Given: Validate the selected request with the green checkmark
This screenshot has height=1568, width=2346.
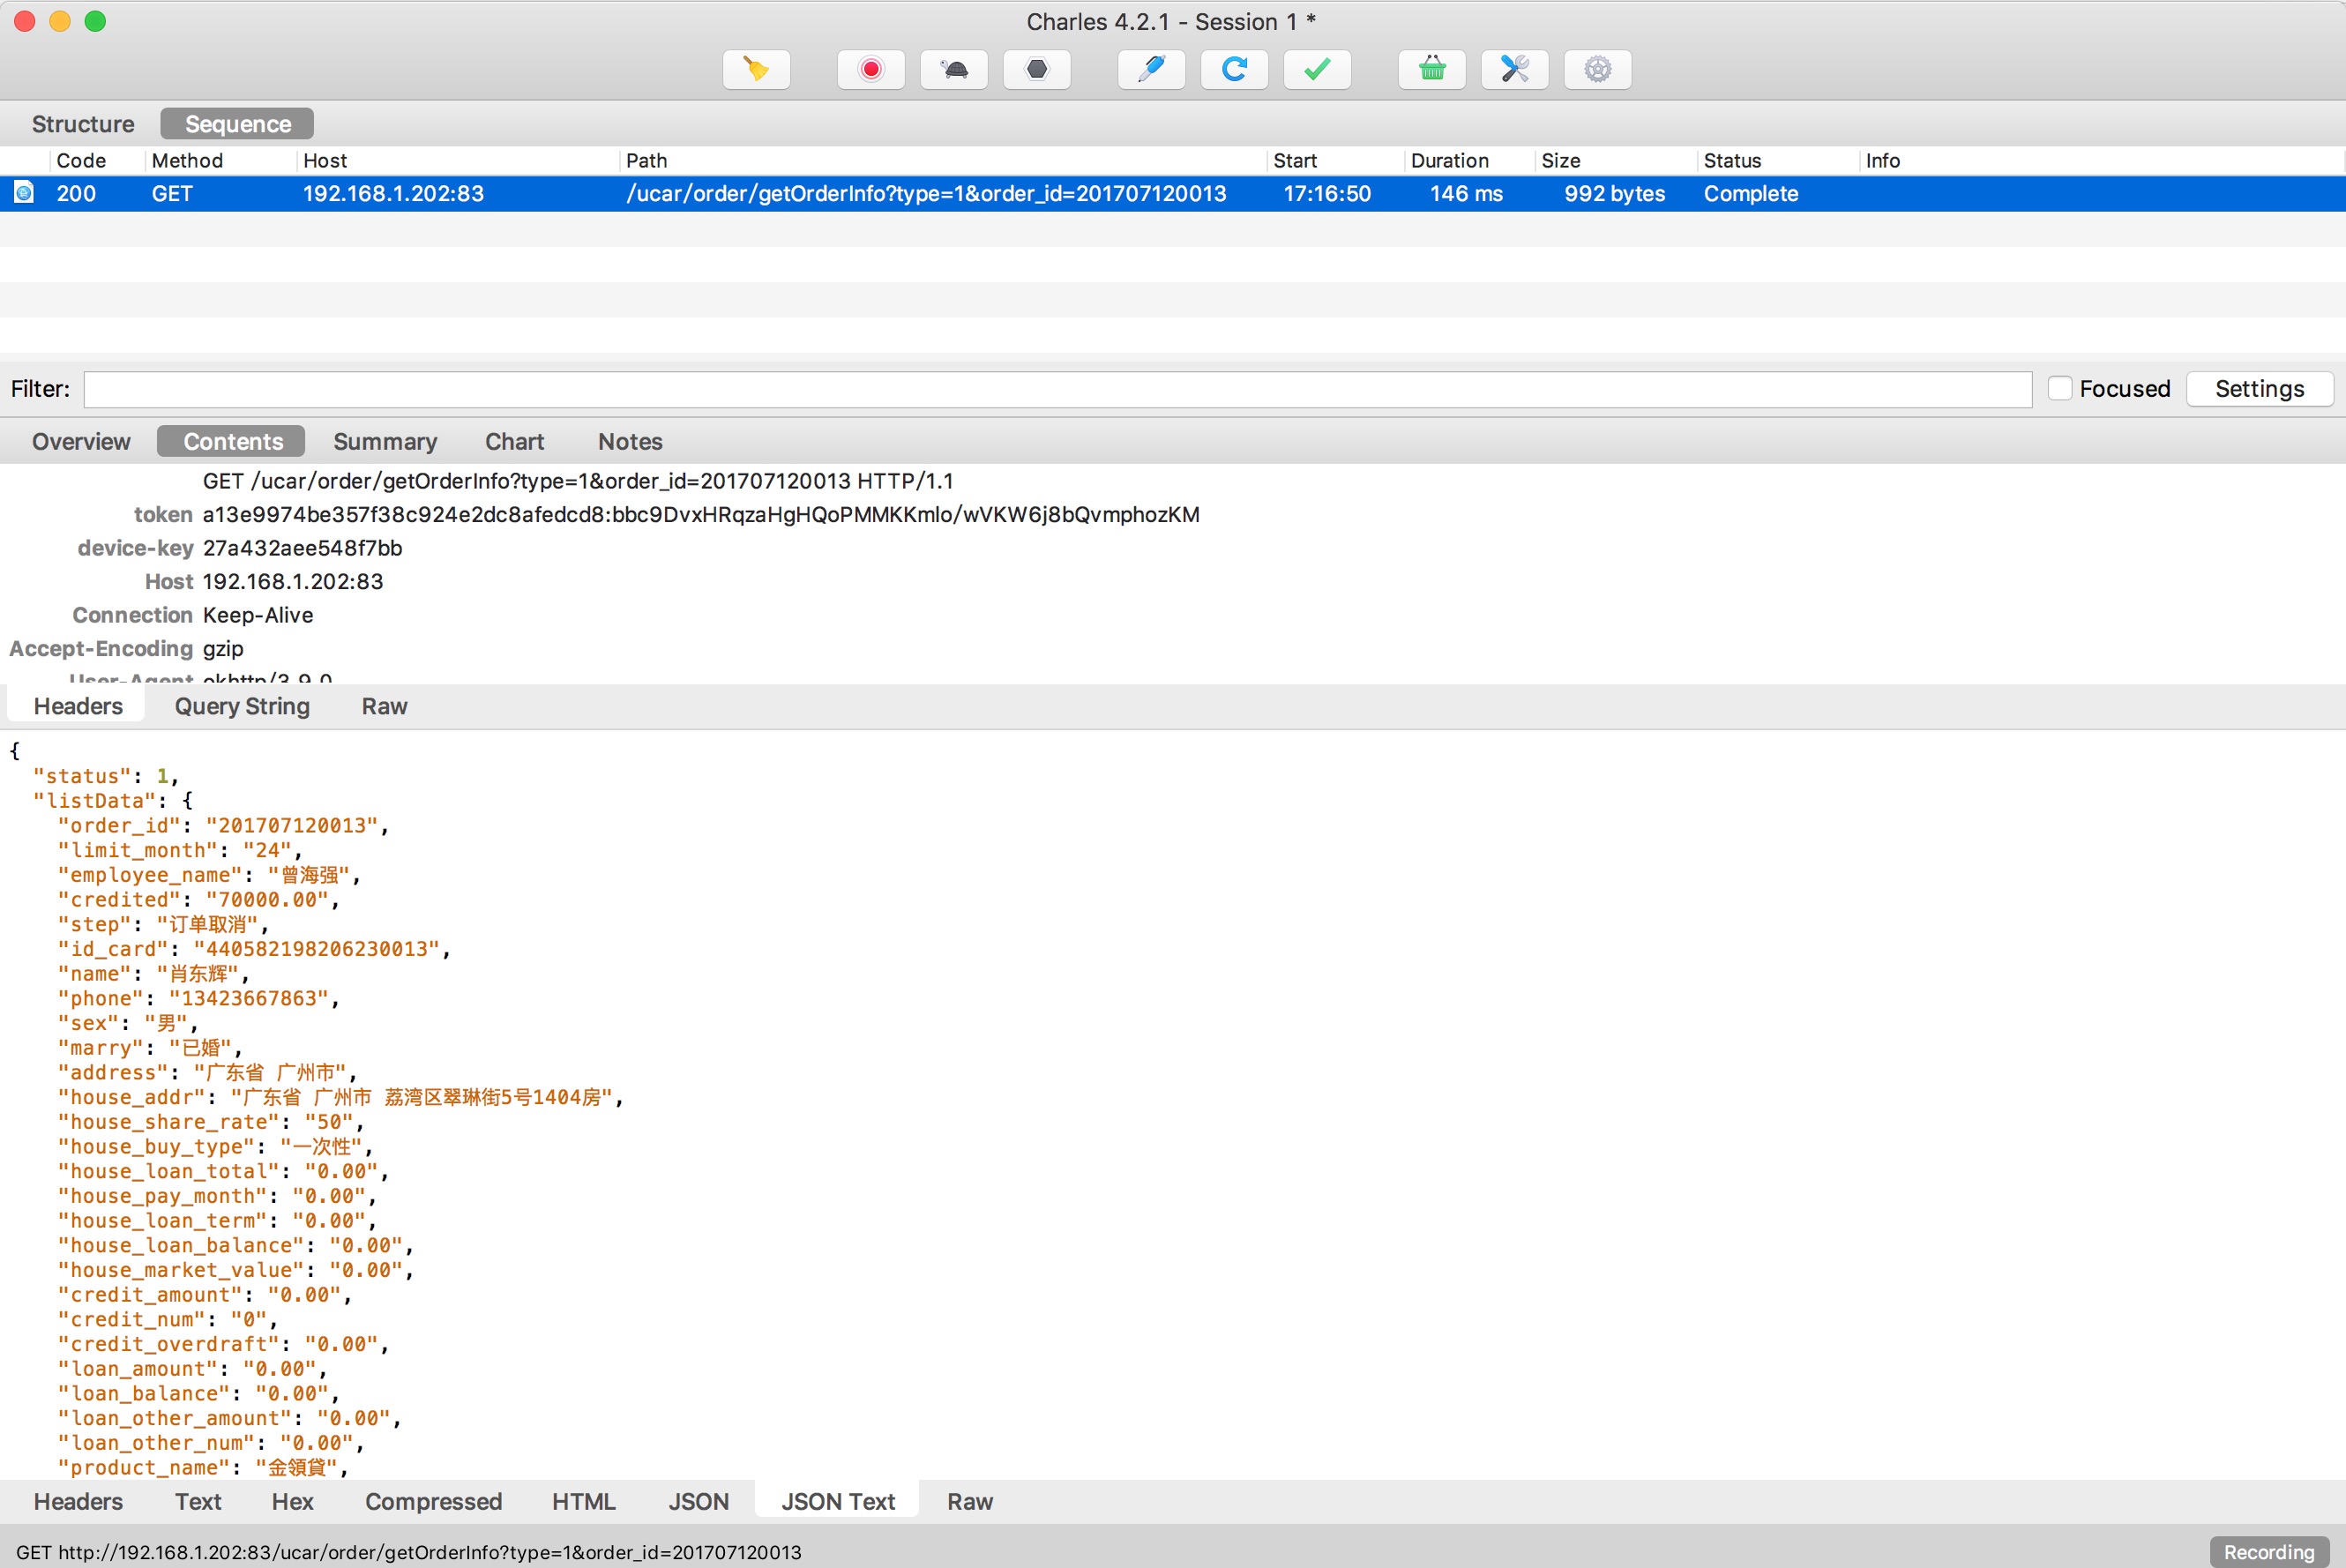Looking at the screenshot, I should click(1318, 69).
